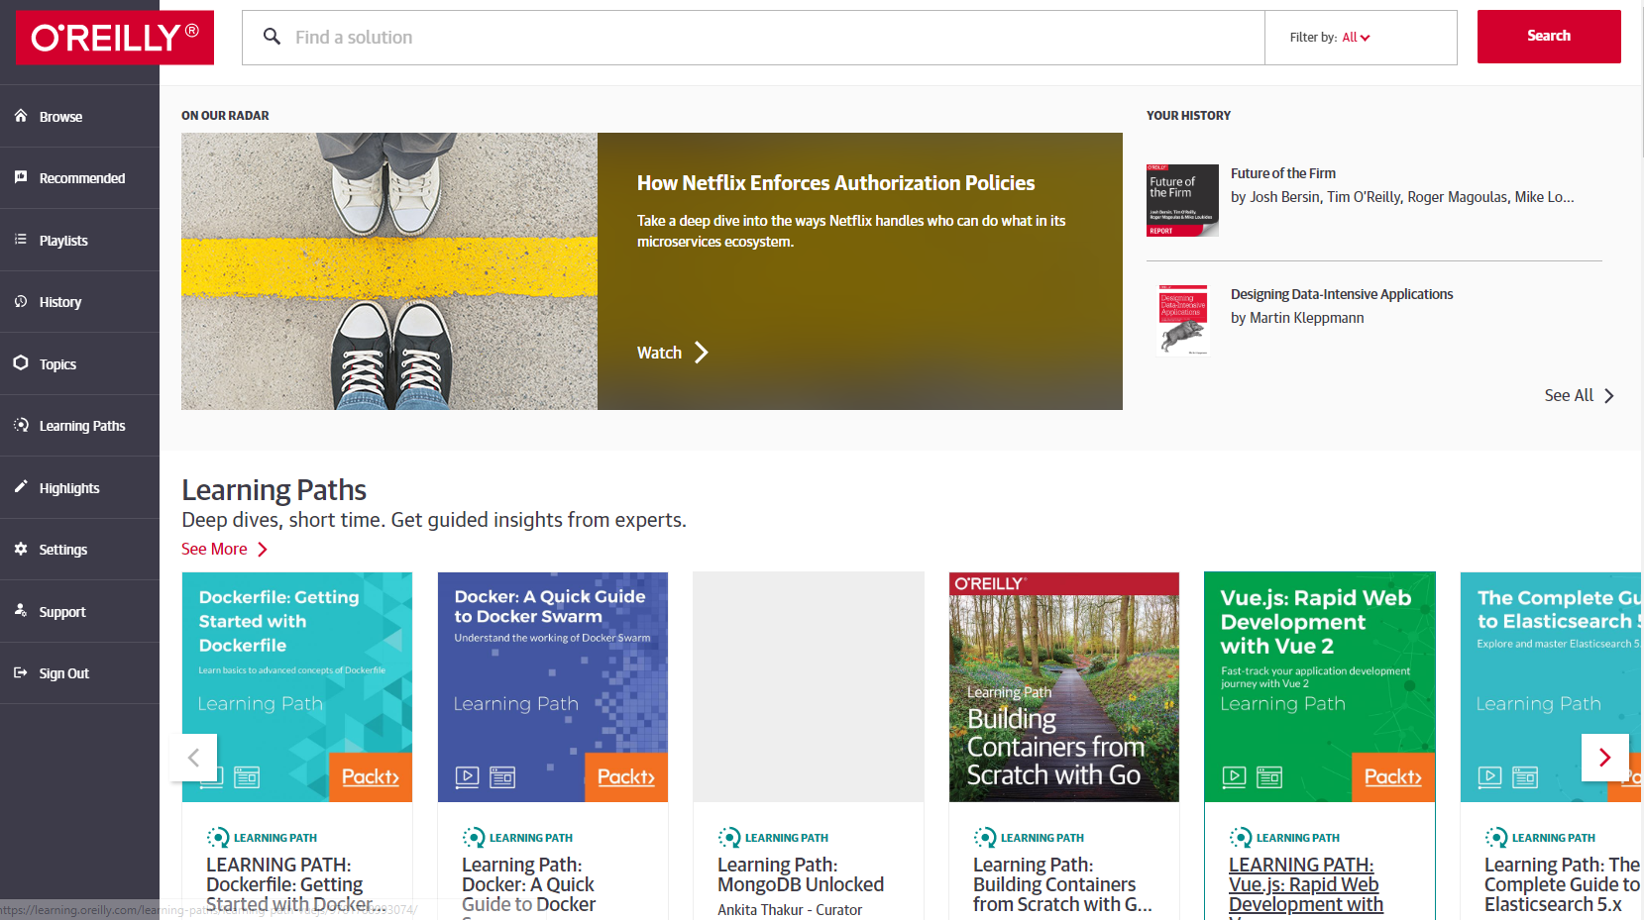Image resolution: width=1644 pixels, height=920 pixels.
Task: Open History using the clock icon
Action: click(21, 301)
